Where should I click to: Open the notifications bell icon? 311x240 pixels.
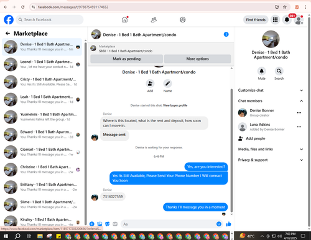287,20
